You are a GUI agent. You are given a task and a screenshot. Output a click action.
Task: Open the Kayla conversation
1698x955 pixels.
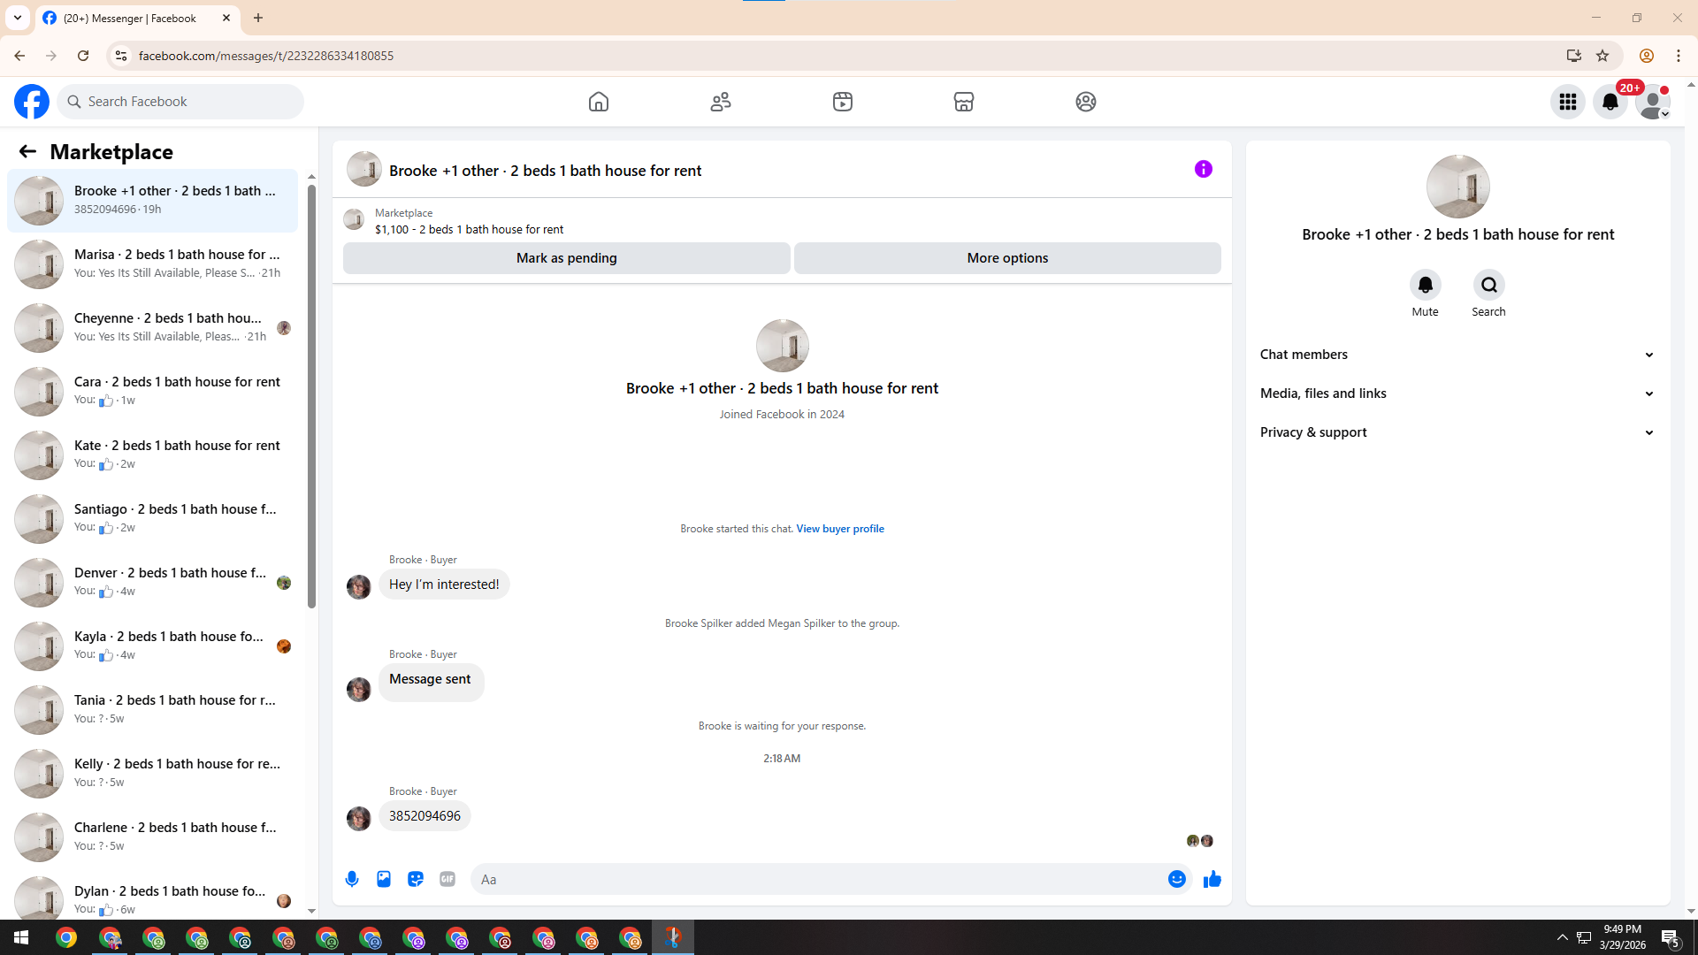point(152,646)
